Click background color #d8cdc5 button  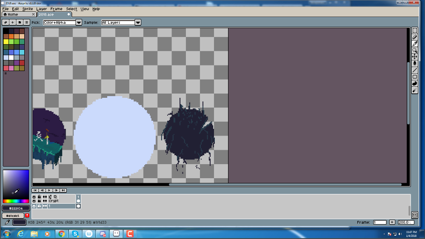(x=13, y=216)
